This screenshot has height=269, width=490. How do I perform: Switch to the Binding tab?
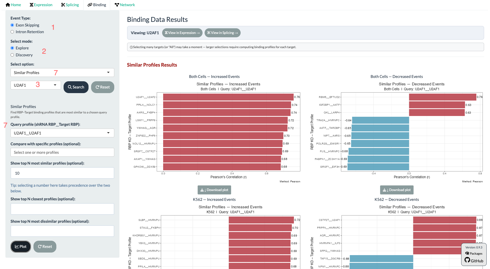coord(97,5)
